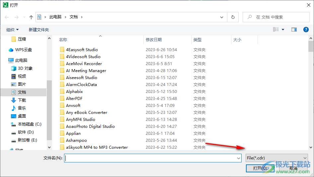
Task: Change view layout icon
Action: point(276,30)
